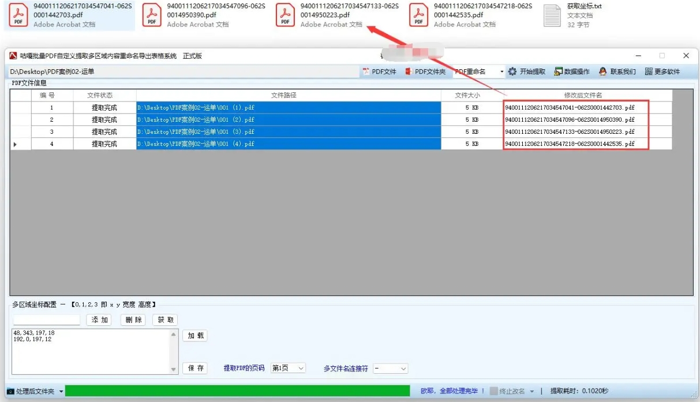700x402 pixels.
Task: Open the PDF file ending 0001442535.pdf
Action: (x=470, y=15)
